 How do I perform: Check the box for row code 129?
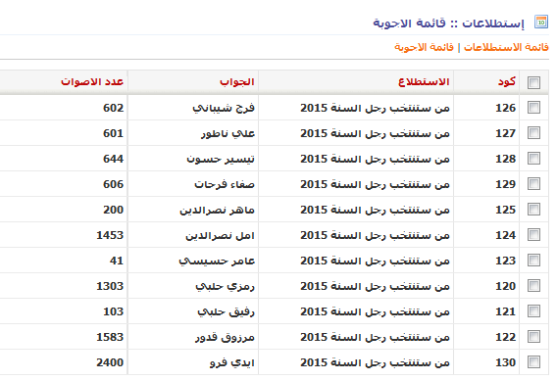point(533,184)
